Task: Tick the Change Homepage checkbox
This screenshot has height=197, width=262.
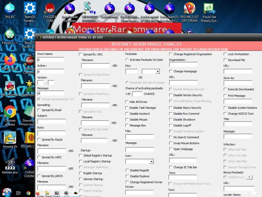Action: tap(171, 71)
